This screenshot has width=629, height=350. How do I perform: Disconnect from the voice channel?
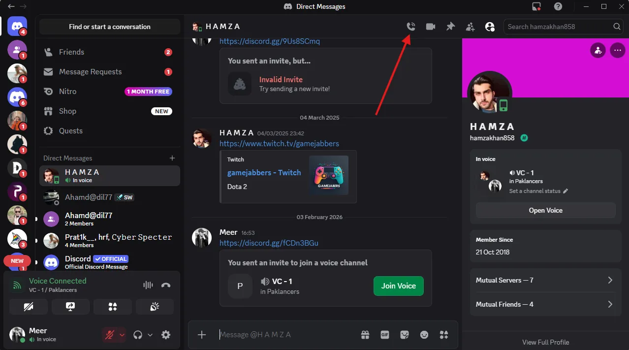166,285
